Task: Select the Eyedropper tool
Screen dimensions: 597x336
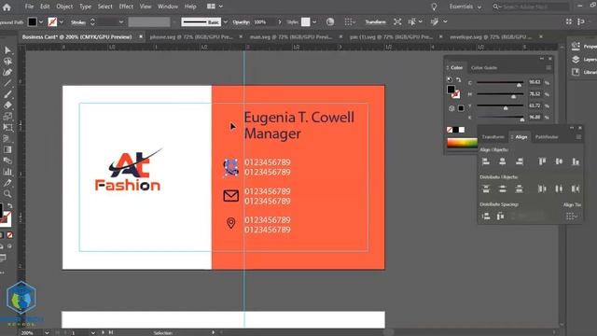Action: click(7, 183)
